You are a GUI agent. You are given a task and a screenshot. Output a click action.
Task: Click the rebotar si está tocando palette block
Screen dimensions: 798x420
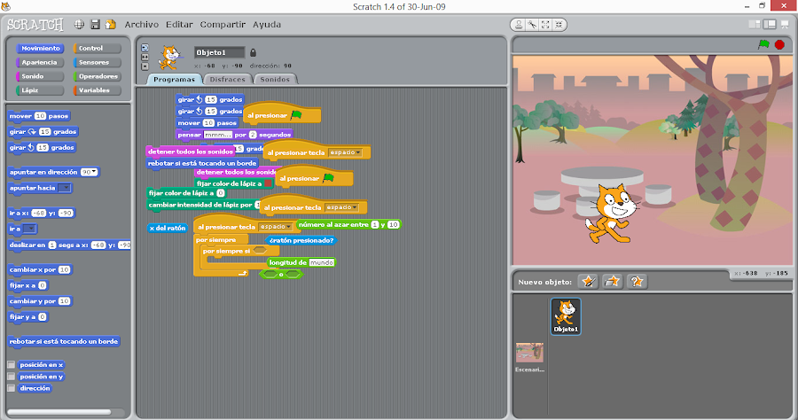[64, 342]
